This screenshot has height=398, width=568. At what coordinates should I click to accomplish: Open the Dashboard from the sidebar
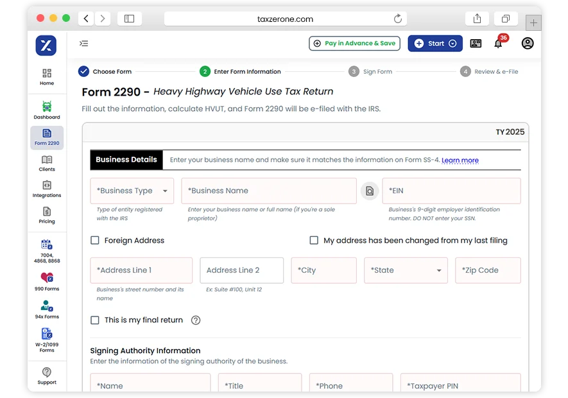(46, 109)
